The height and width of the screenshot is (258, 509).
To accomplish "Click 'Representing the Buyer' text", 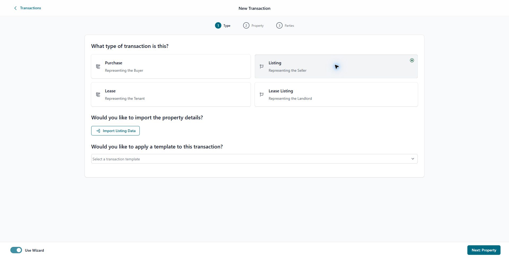I will point(124,70).
